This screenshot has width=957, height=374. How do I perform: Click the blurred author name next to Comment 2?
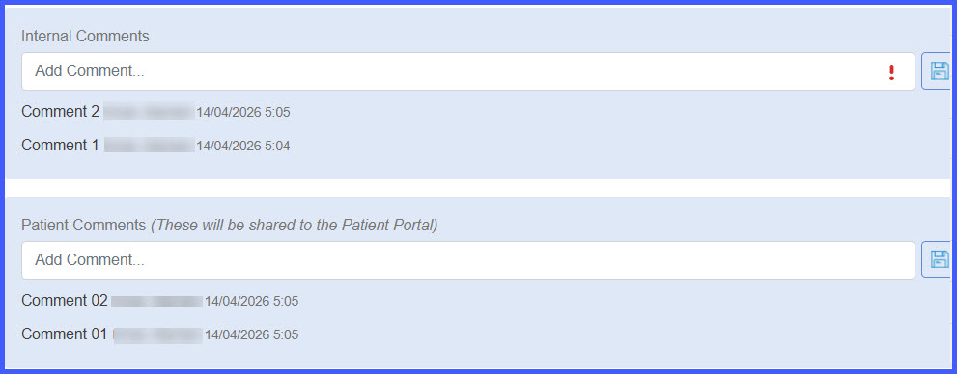click(x=149, y=112)
